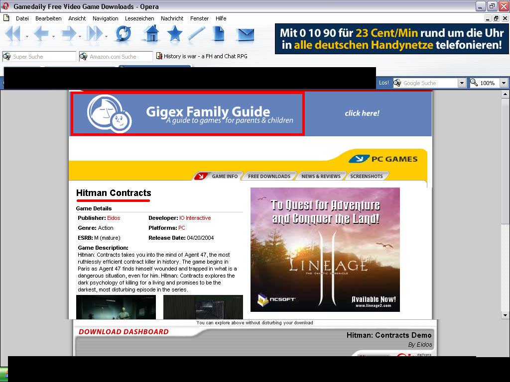This screenshot has width=510, height=382.
Task: Click the page scrollbar up arrow
Action: 505,95
